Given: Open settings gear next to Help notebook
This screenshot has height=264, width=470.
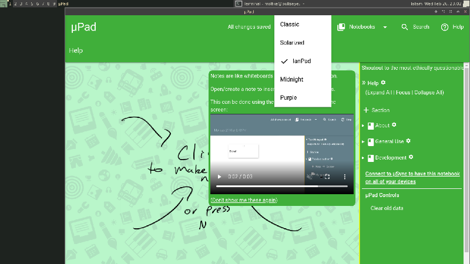Looking at the screenshot, I should click(x=383, y=82).
